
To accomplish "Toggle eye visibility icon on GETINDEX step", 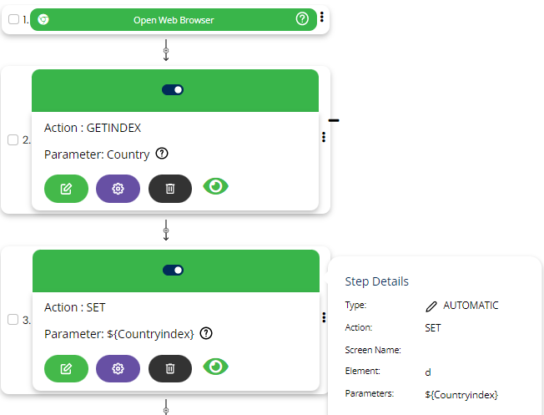I will point(216,187).
